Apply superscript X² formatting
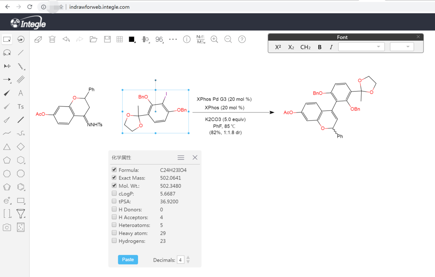The image size is (435, 277). click(278, 47)
